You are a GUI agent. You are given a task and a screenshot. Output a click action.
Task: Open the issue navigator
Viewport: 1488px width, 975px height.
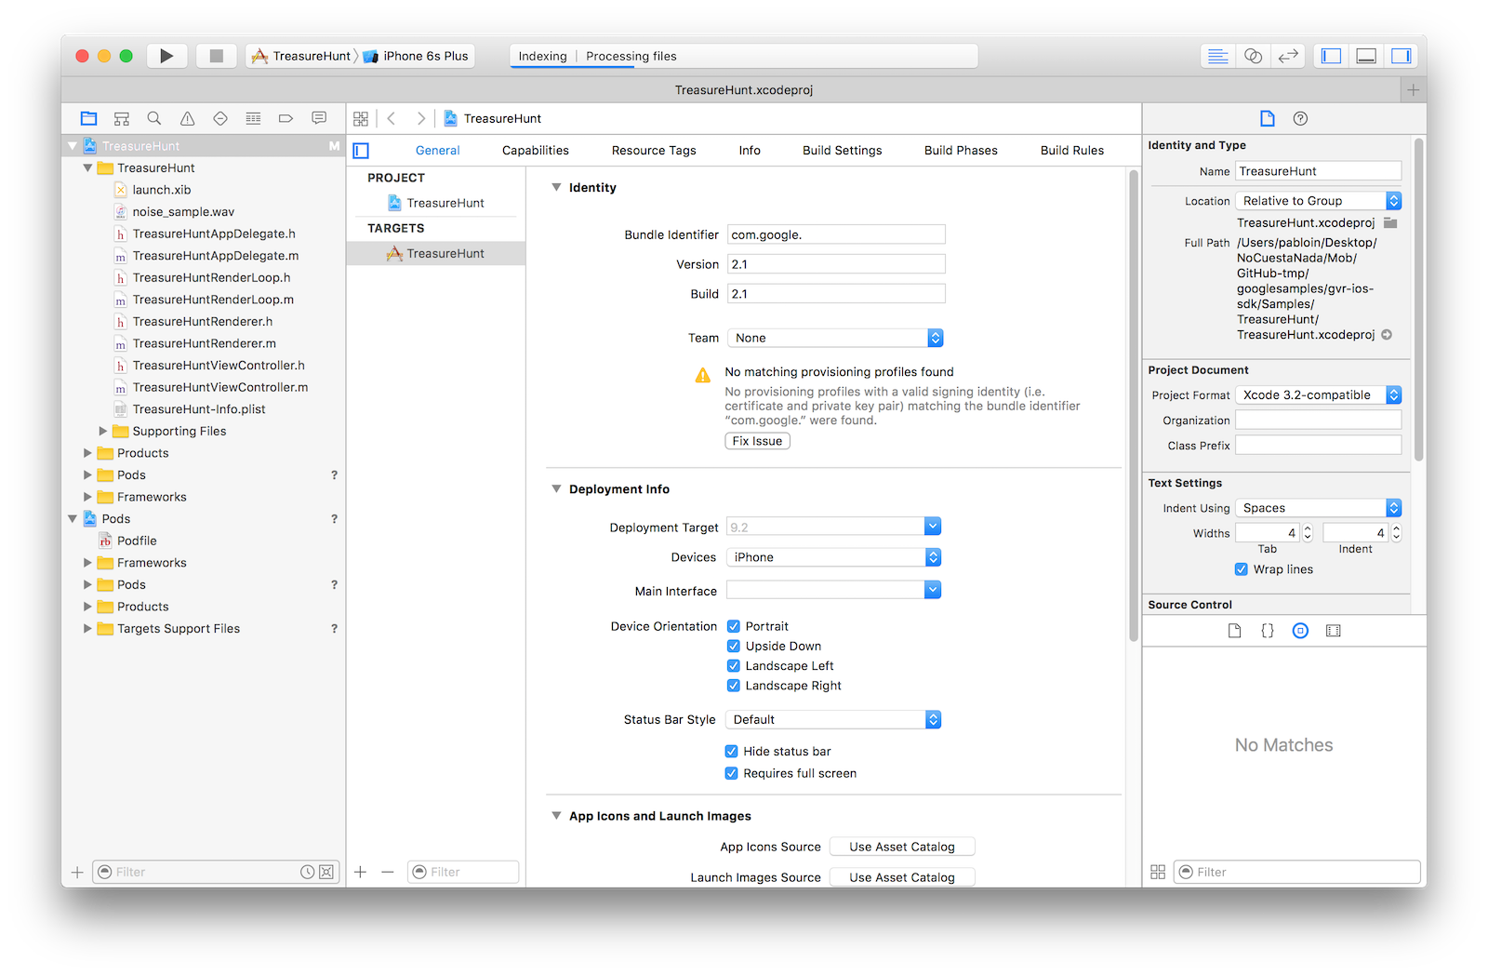(187, 118)
